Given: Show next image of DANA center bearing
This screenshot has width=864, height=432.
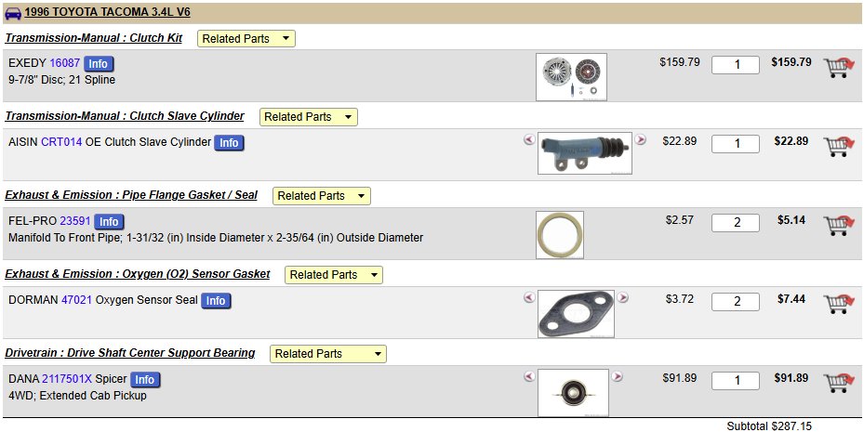Looking at the screenshot, I should point(618,376).
